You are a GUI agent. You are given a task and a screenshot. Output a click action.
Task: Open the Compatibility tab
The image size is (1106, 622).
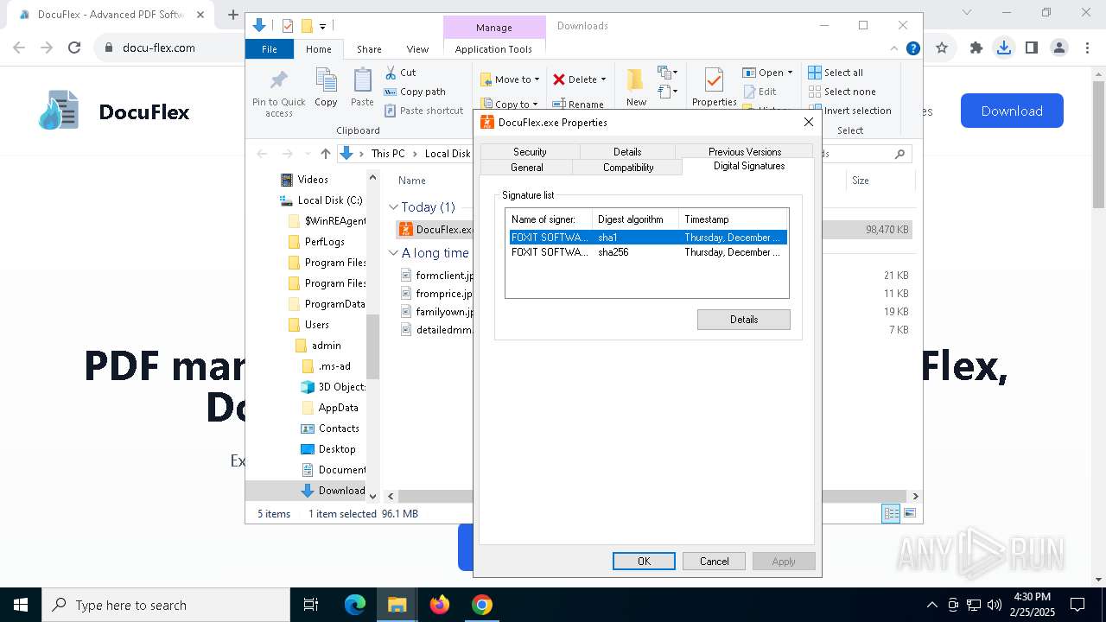[628, 167]
